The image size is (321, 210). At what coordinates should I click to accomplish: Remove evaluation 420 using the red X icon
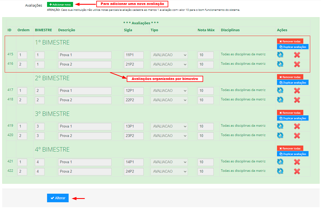click(297, 136)
